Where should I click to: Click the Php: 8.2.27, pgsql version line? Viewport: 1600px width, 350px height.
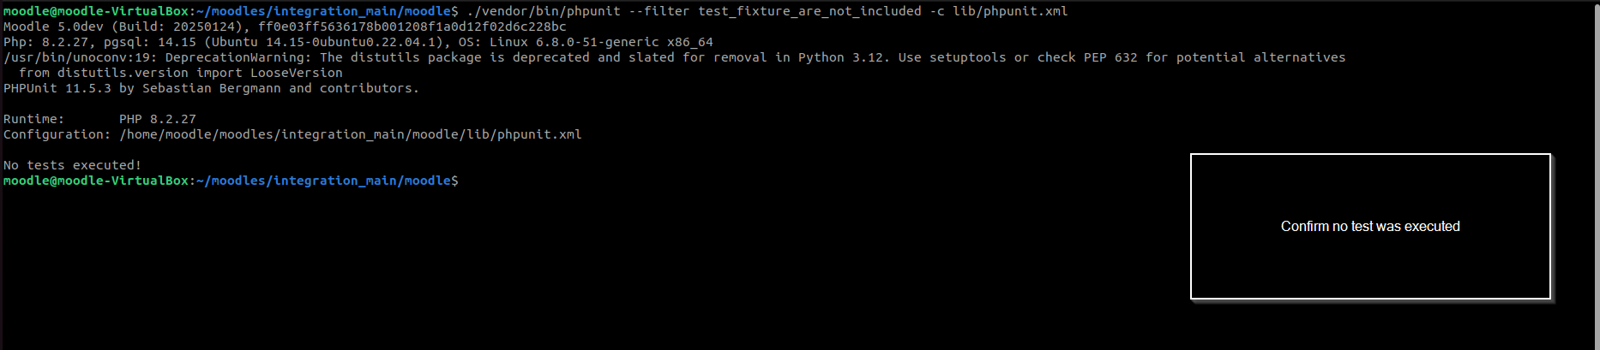click(x=358, y=42)
